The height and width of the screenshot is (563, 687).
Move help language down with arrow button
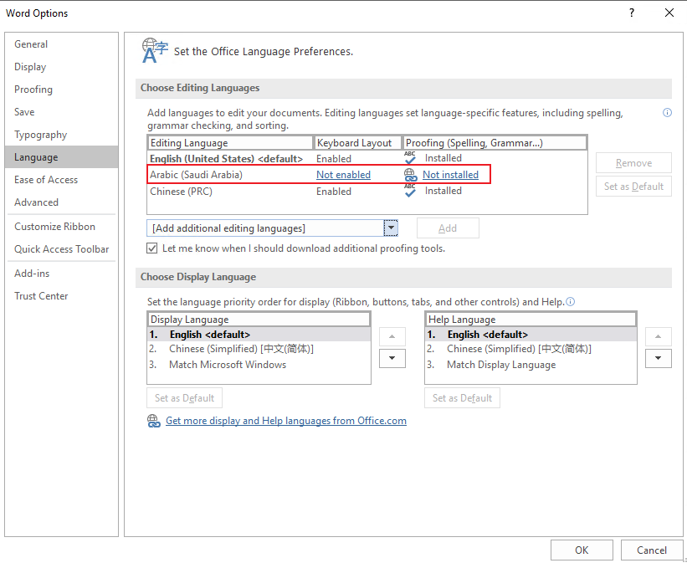tap(658, 358)
